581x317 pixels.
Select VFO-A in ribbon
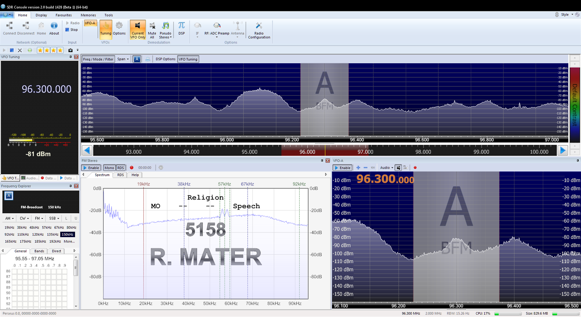(x=90, y=23)
